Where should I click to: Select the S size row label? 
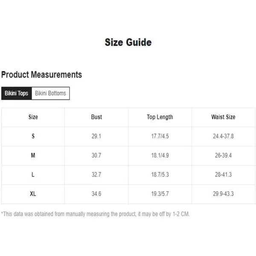tap(33, 137)
